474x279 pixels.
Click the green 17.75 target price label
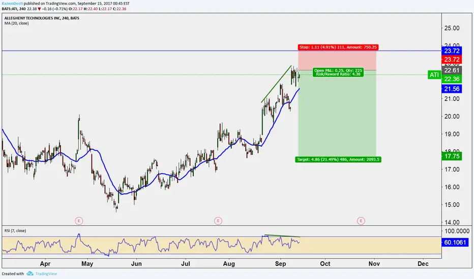452,156
